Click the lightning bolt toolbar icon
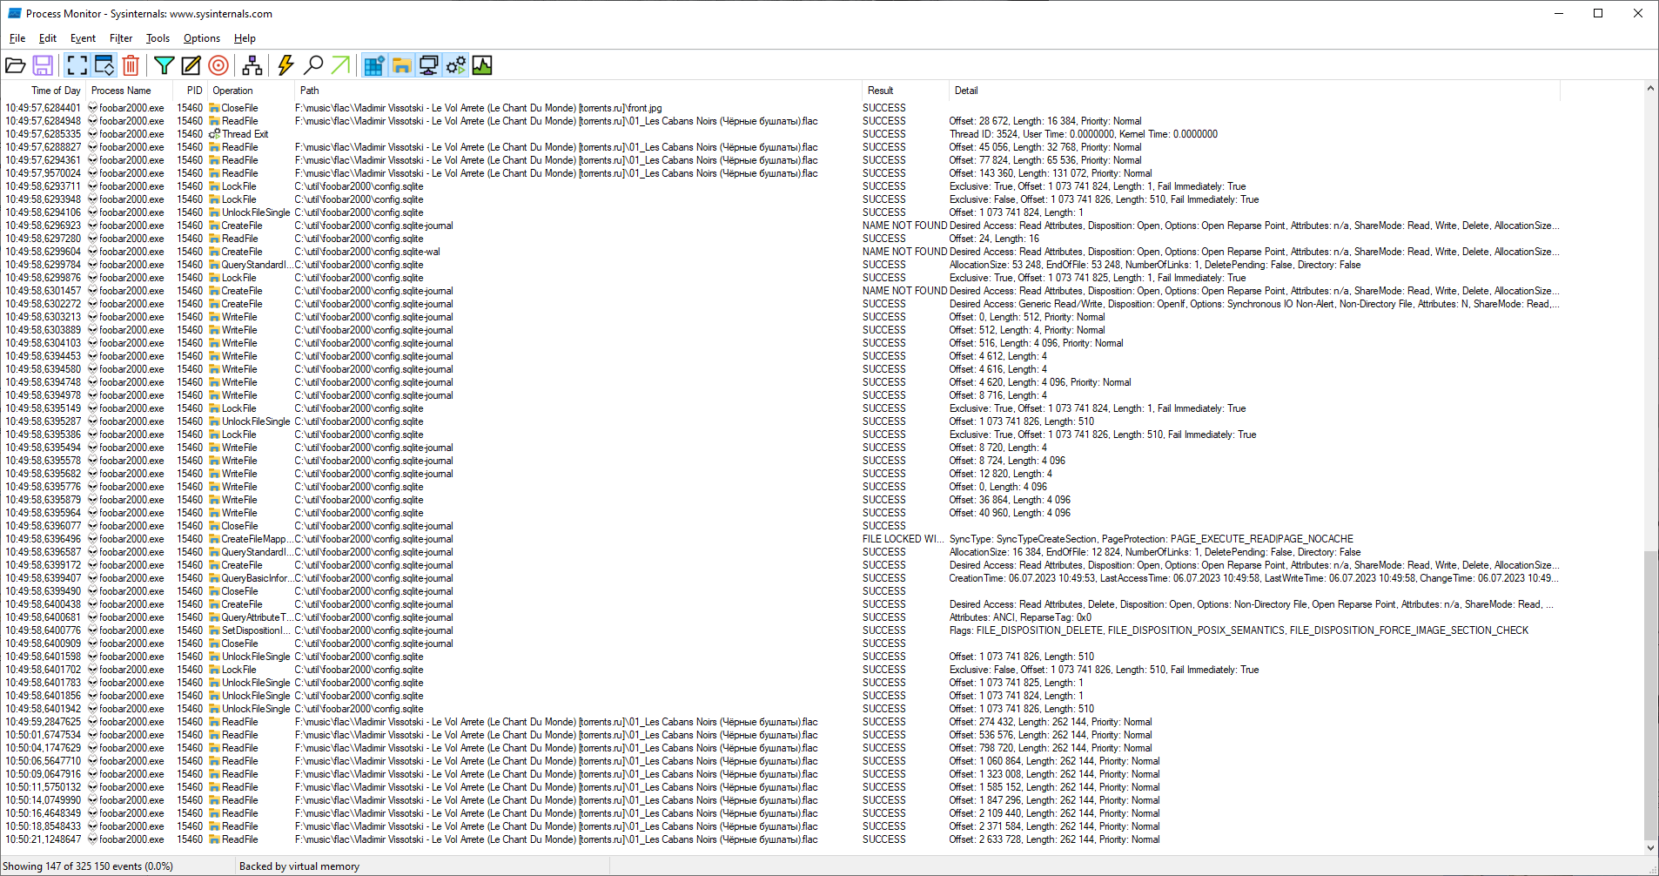1659x876 pixels. [x=285, y=65]
